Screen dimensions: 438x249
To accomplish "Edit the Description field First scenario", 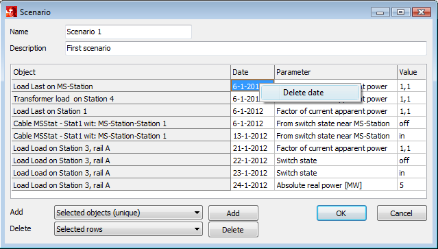I will coord(246,48).
